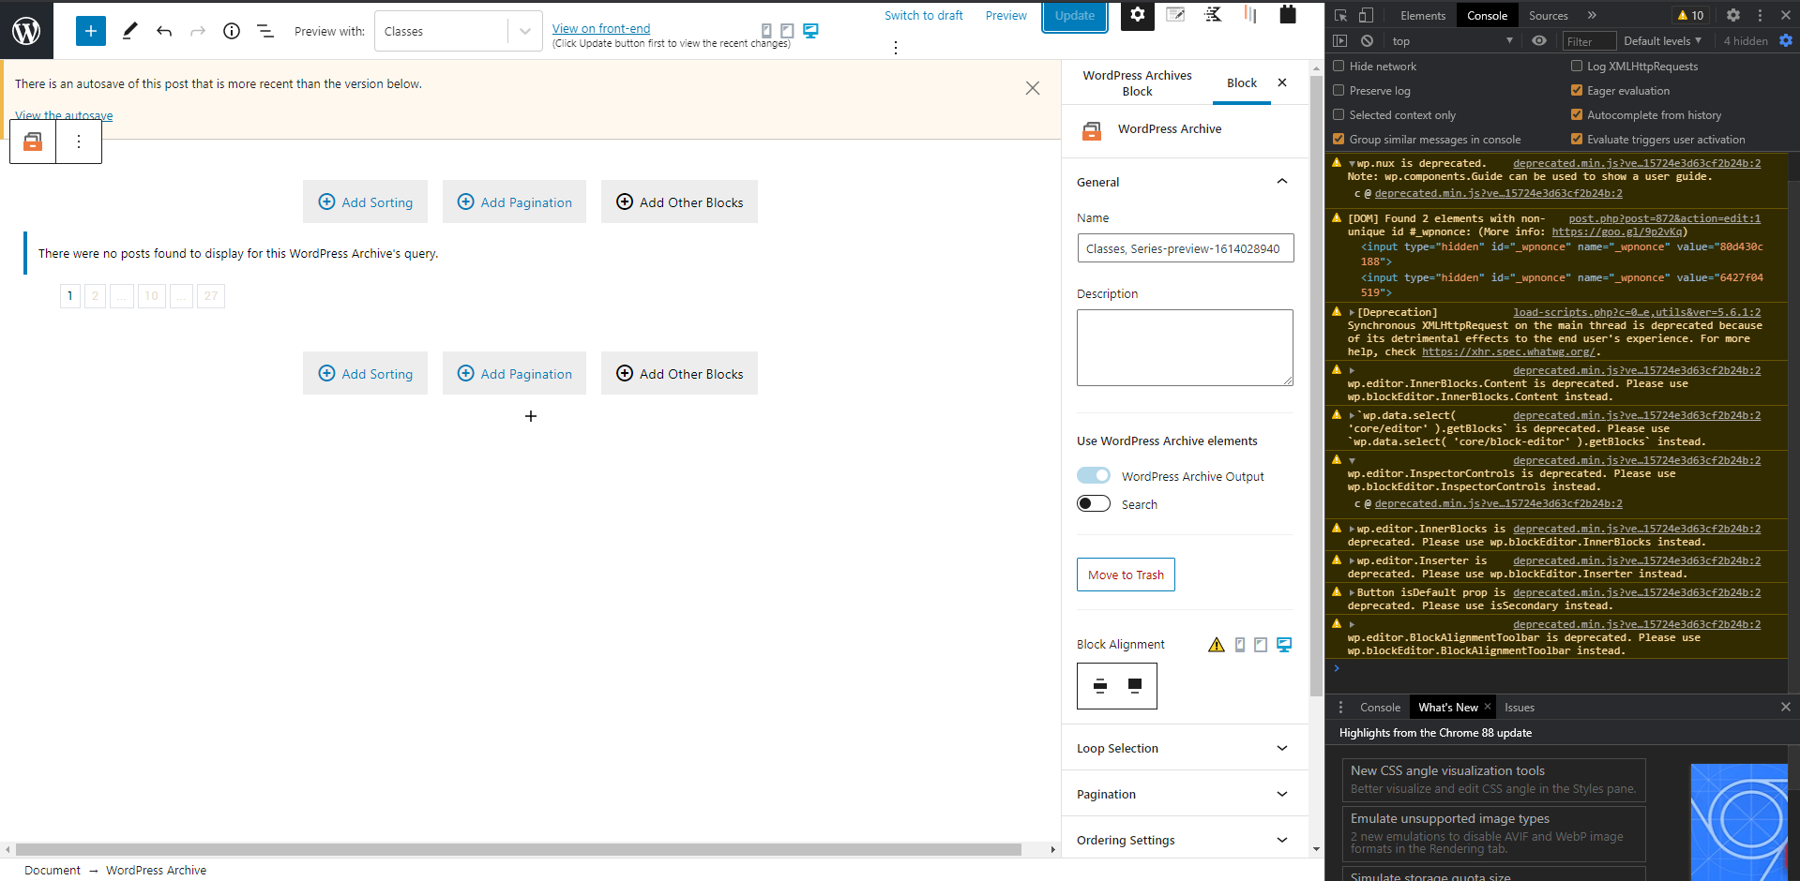Screen dimensions: 1800x881
Task: Click Switch to draft
Action: coord(924,16)
